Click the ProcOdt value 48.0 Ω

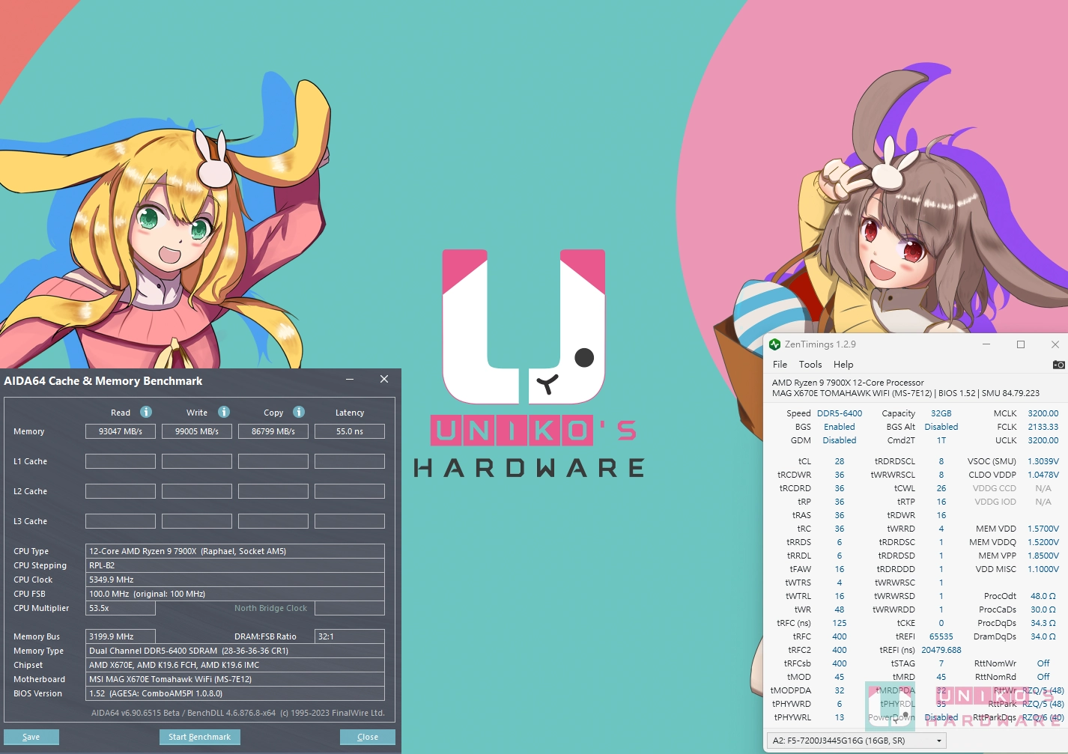[1043, 596]
